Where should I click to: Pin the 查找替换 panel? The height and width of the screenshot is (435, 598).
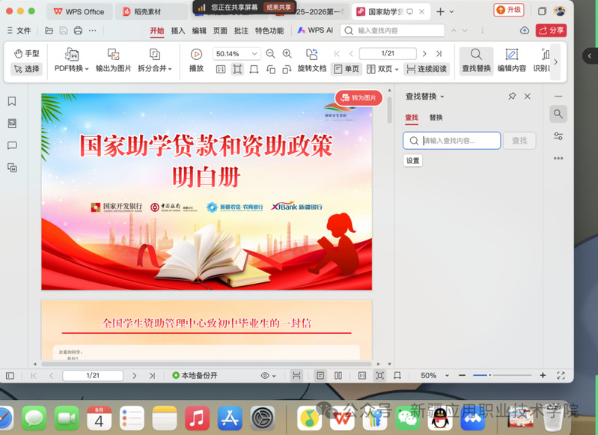[x=512, y=97]
